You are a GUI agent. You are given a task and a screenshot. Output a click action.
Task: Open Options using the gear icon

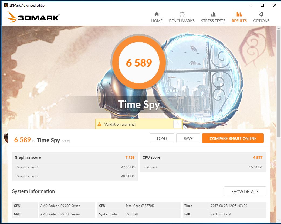(261, 14)
